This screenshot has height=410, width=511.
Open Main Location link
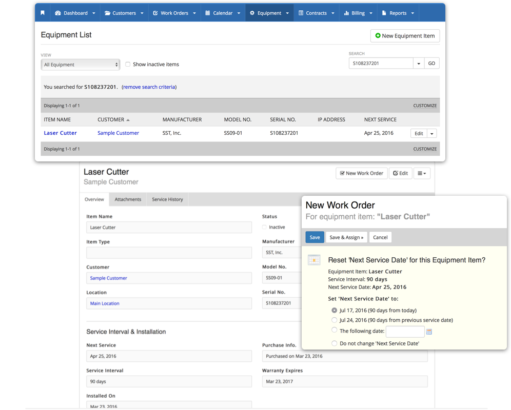(105, 303)
